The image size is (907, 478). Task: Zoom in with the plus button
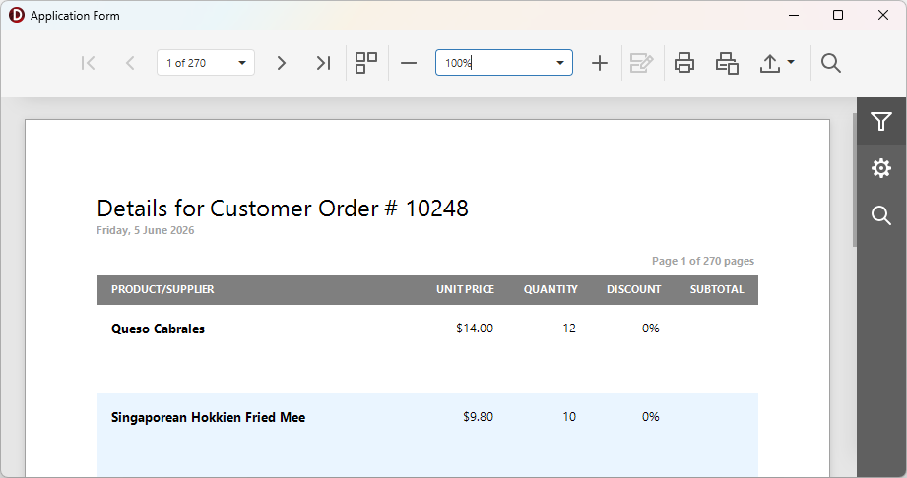600,63
